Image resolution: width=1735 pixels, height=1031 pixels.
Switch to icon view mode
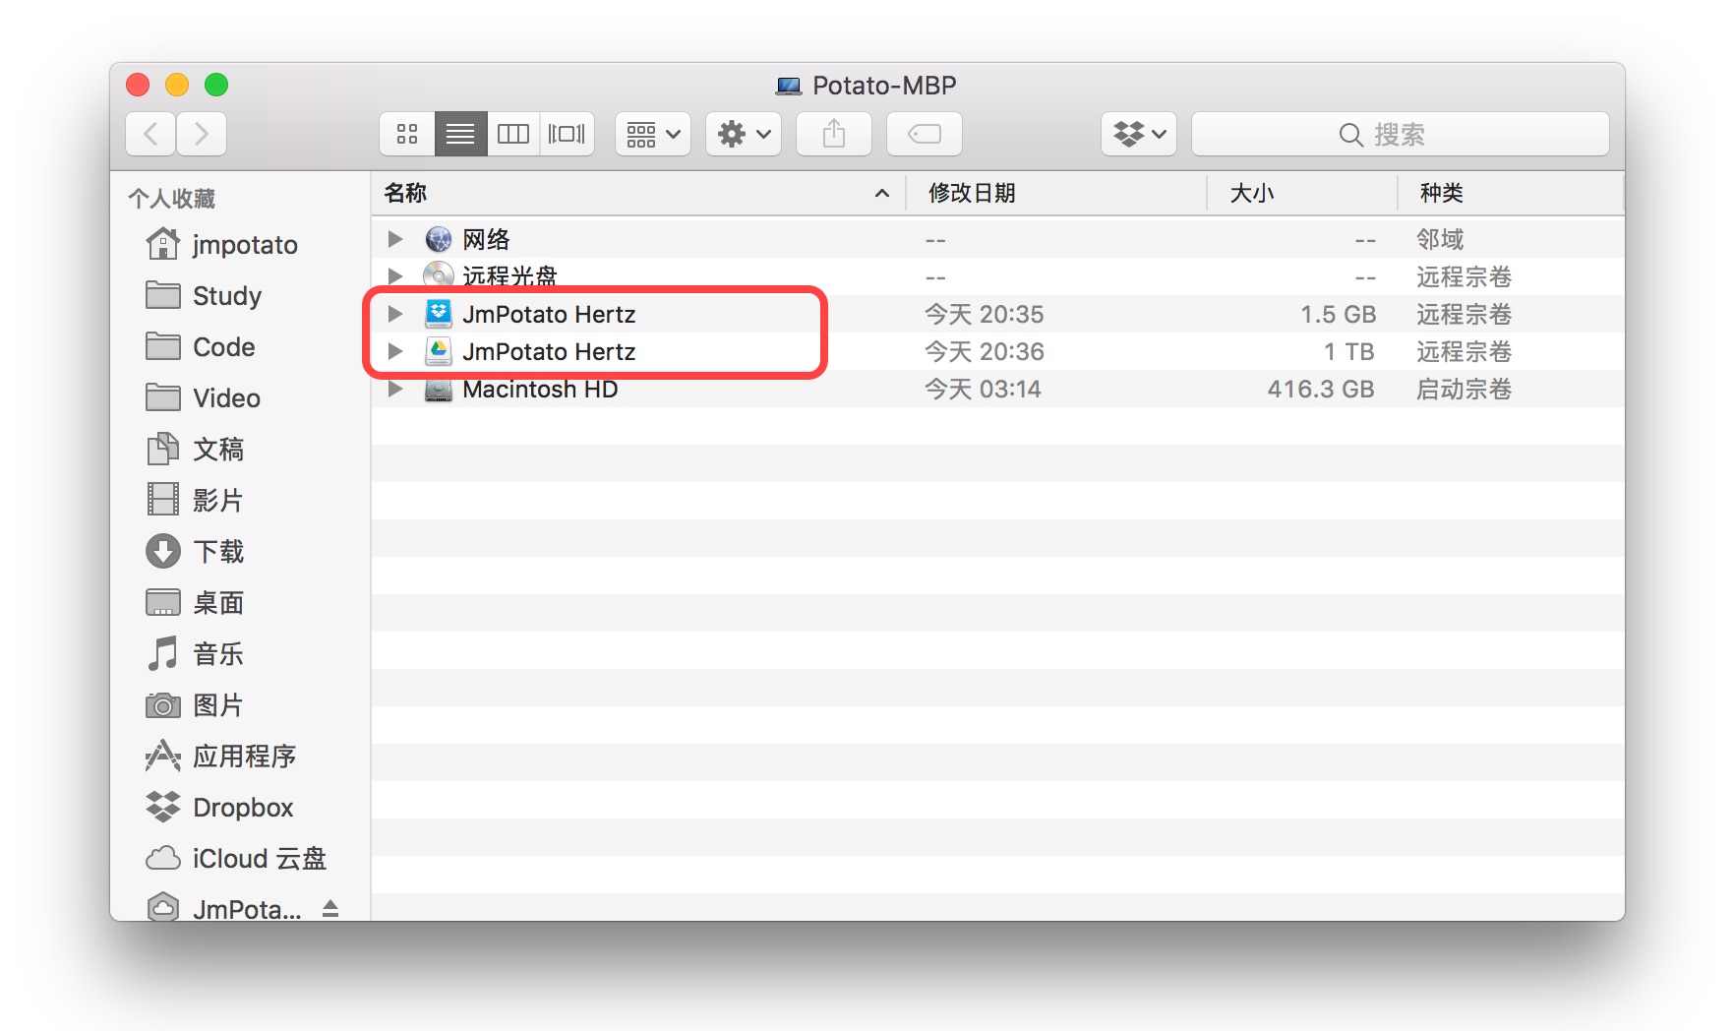(407, 134)
